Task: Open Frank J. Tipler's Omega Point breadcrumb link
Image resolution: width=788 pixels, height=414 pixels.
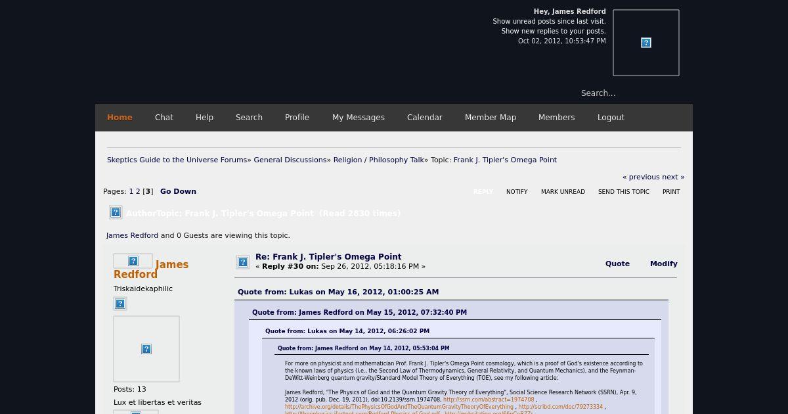Action: click(505, 160)
